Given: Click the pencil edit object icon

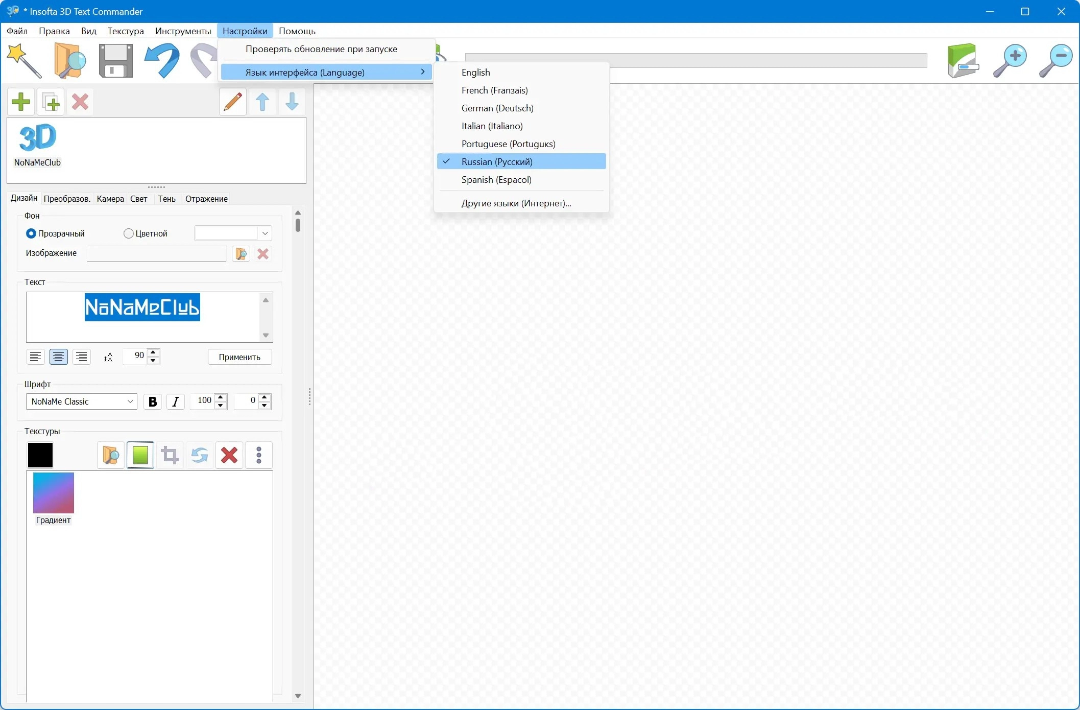Looking at the screenshot, I should [233, 102].
